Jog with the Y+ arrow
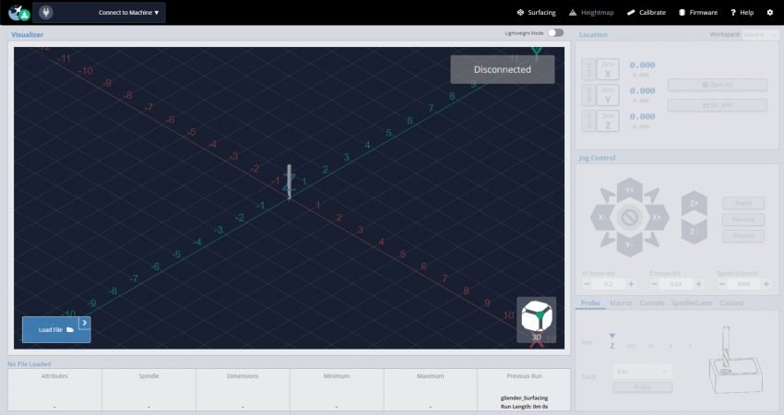784x415 pixels. pyautogui.click(x=629, y=191)
